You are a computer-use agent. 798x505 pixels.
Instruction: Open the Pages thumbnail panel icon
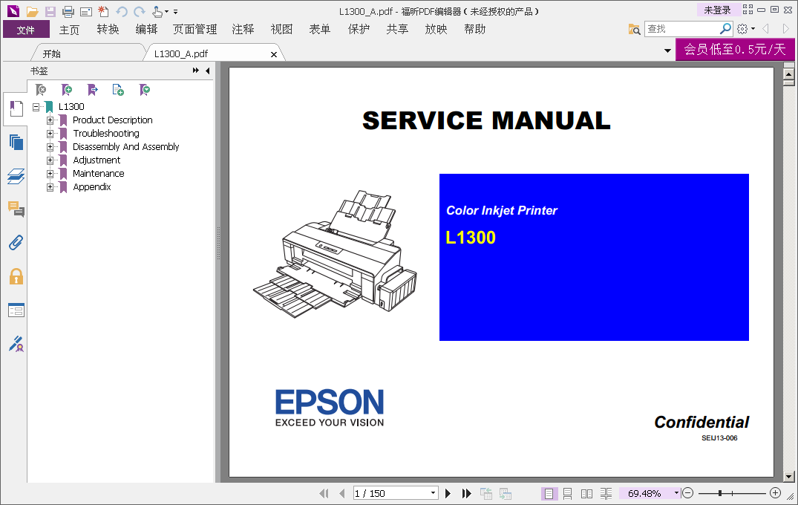point(16,143)
